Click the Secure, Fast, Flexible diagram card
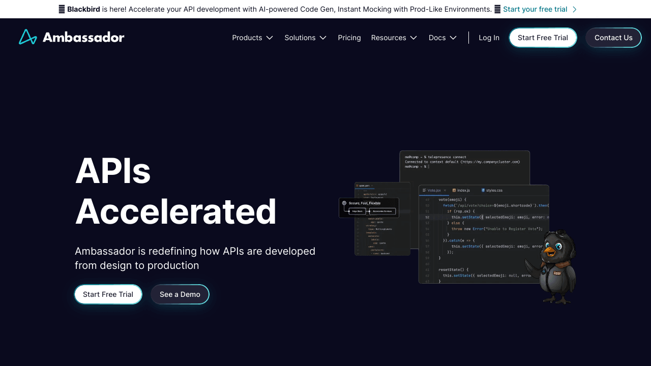651x366 pixels. pos(369,207)
